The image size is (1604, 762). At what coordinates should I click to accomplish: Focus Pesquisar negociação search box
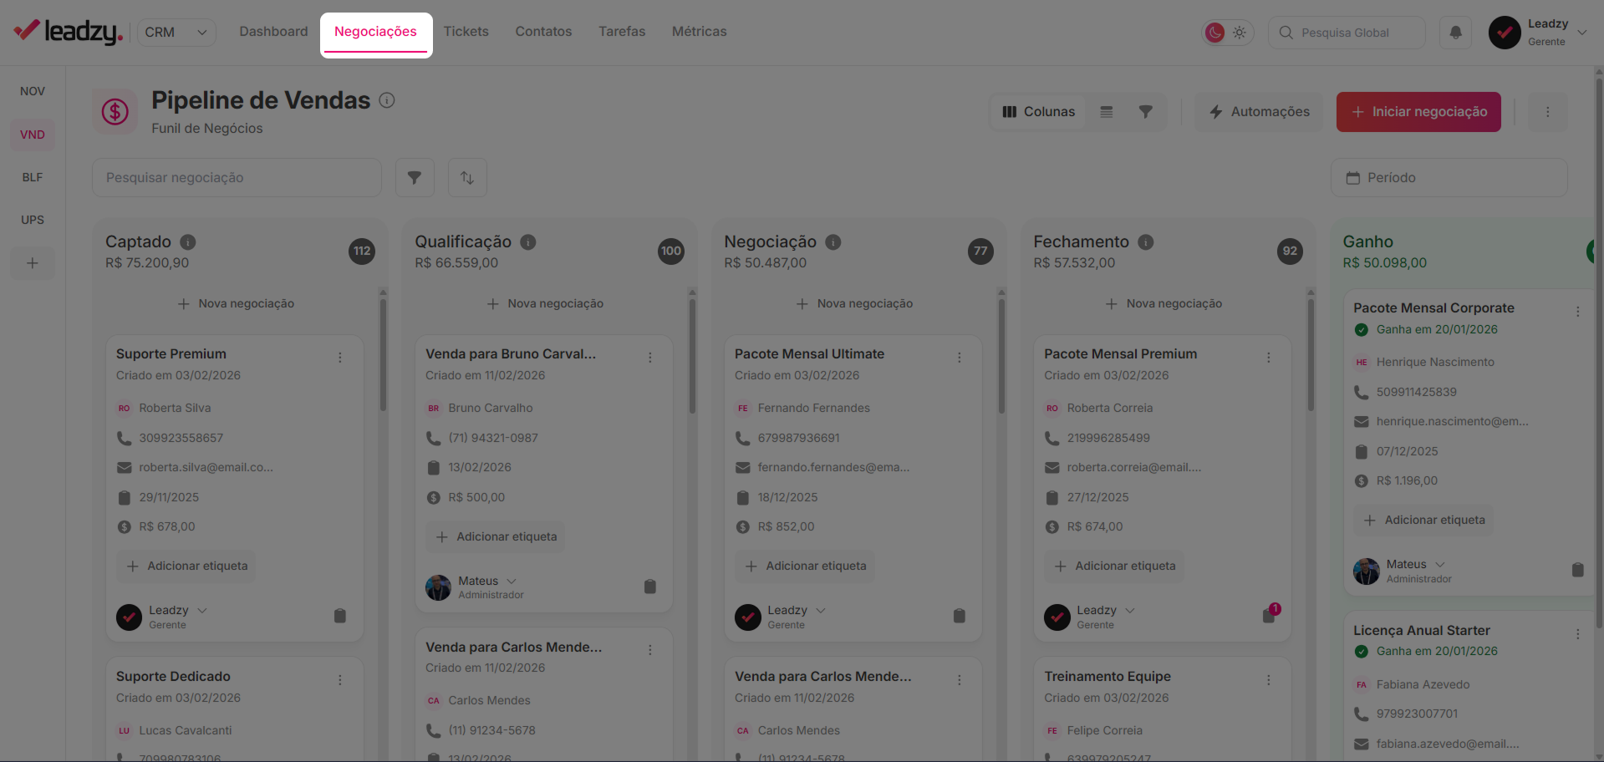pyautogui.click(x=237, y=178)
